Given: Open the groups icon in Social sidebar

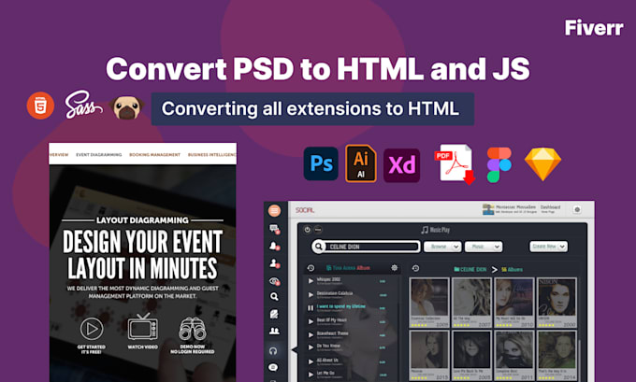Looking at the screenshot, I should 274,331.
